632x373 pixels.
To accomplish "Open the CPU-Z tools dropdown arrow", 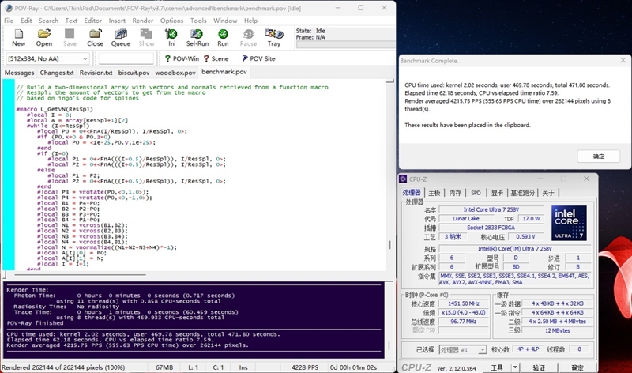I will (514, 367).
